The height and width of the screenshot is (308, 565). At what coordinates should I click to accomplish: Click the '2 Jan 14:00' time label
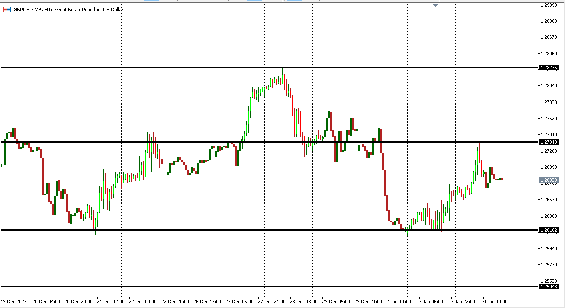(398, 302)
